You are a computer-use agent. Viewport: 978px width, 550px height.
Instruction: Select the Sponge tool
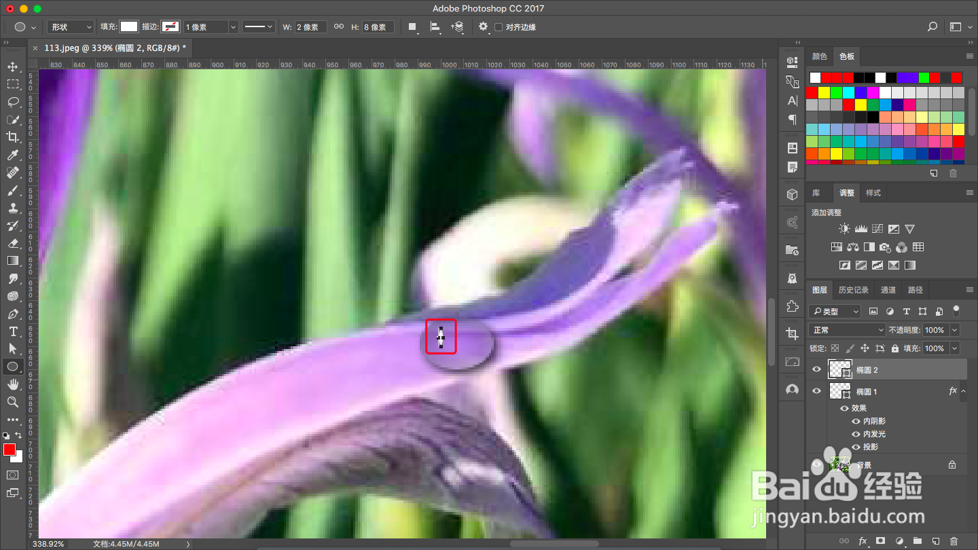coord(13,296)
